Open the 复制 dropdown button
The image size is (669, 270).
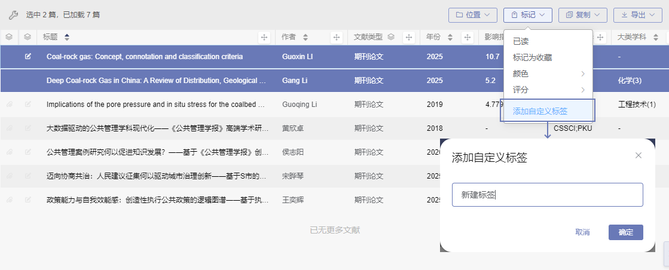582,15
